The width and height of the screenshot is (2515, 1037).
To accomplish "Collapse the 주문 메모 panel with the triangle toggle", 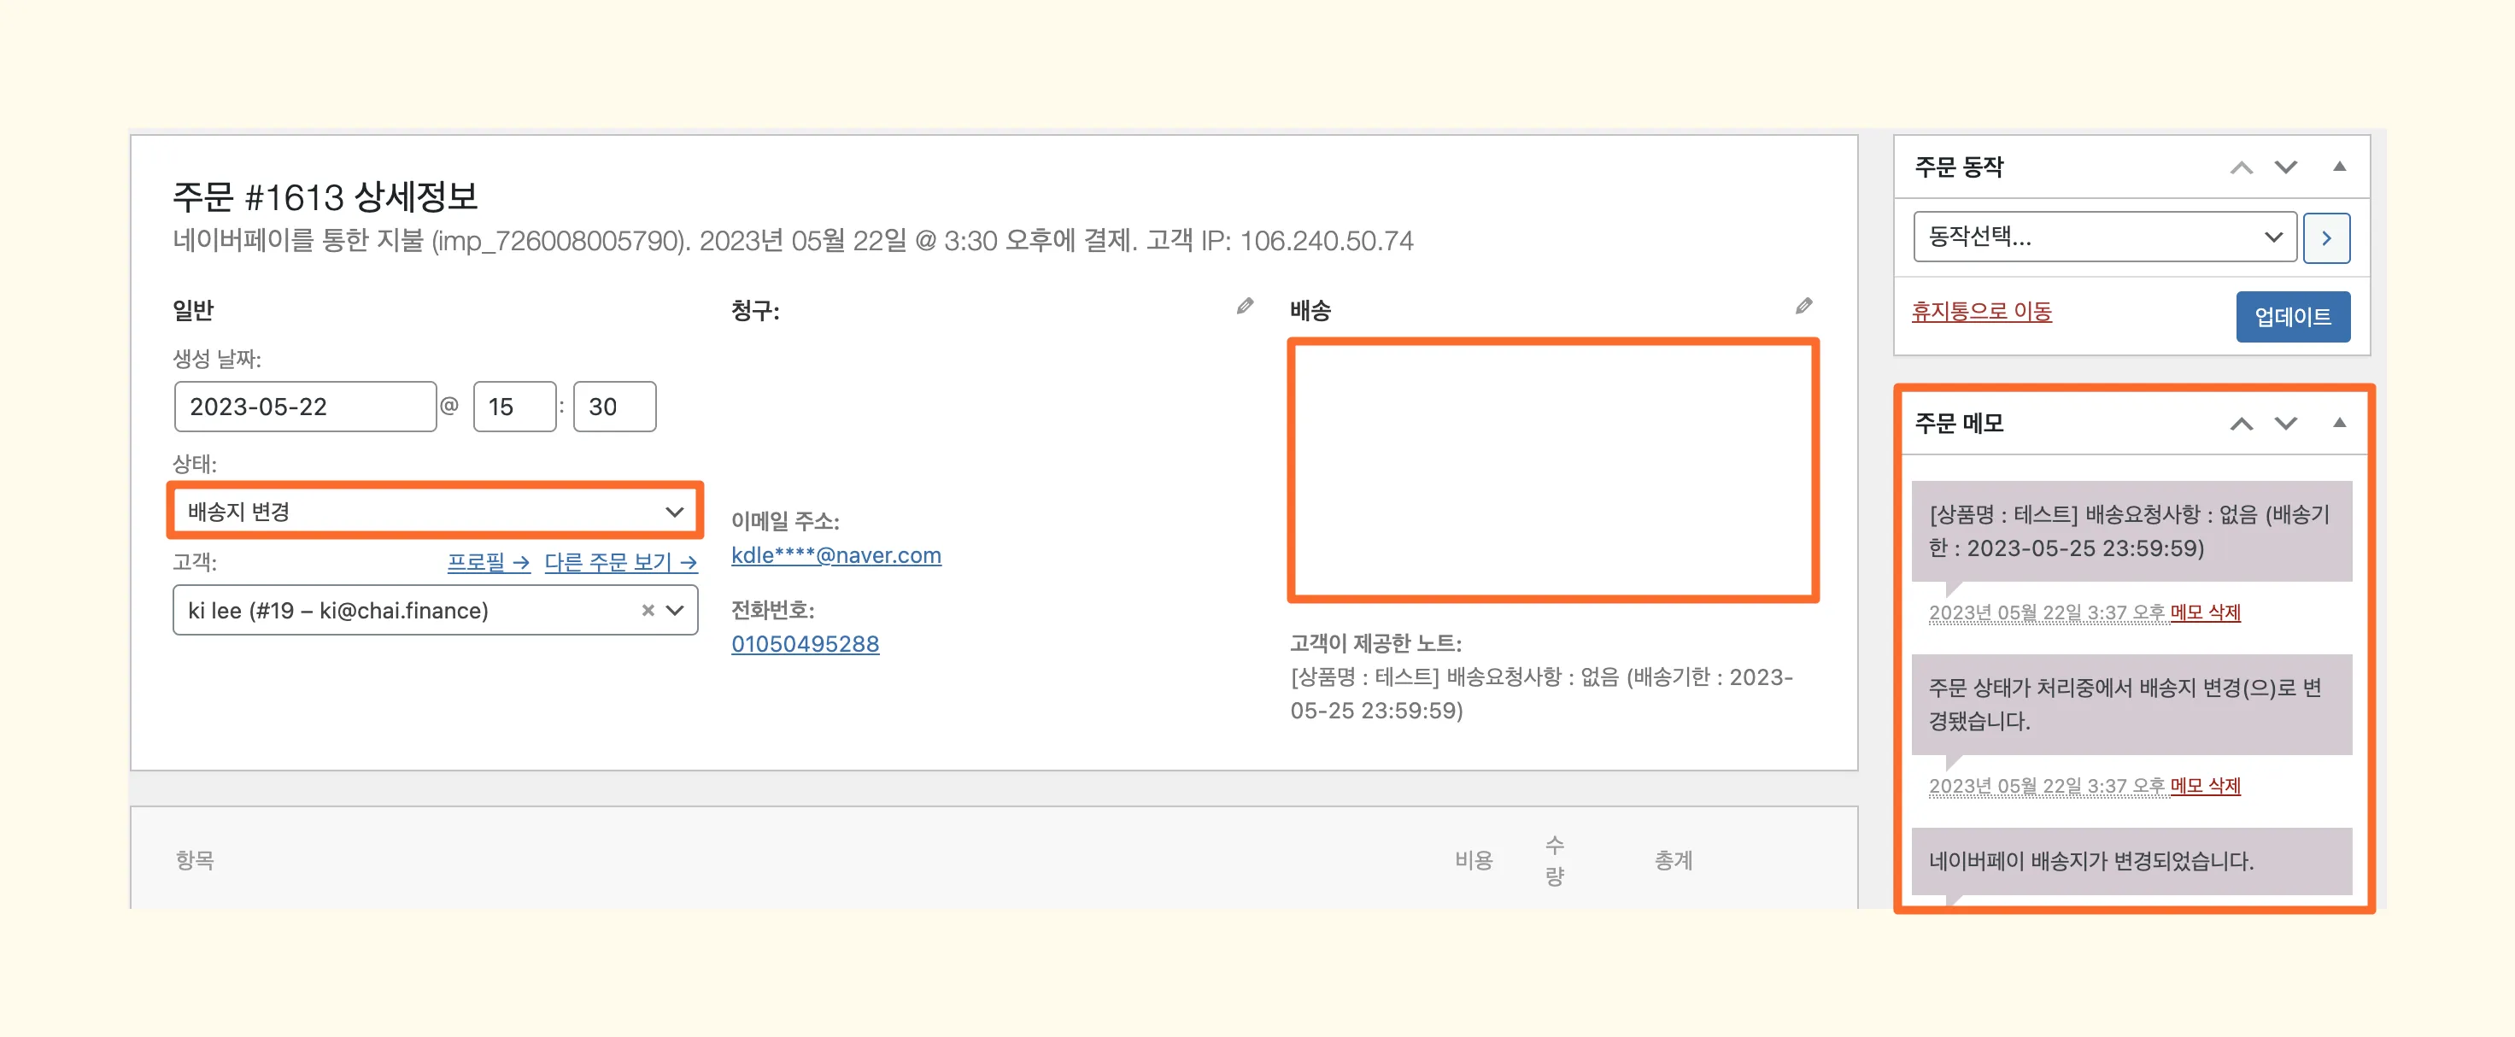I will click(x=2339, y=423).
